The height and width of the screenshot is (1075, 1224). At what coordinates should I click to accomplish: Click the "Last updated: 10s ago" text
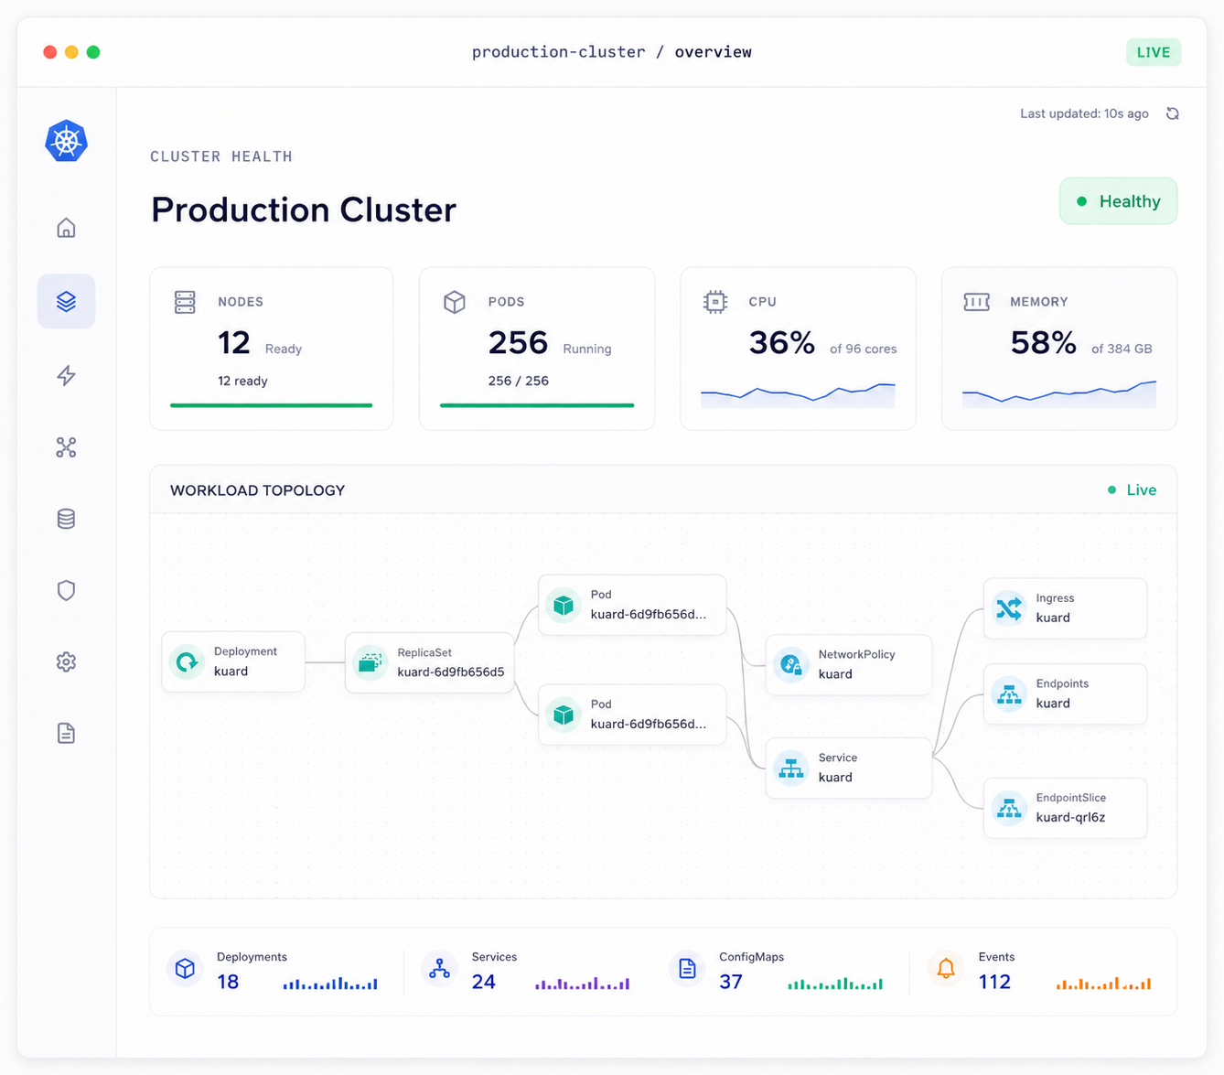pos(1084,113)
